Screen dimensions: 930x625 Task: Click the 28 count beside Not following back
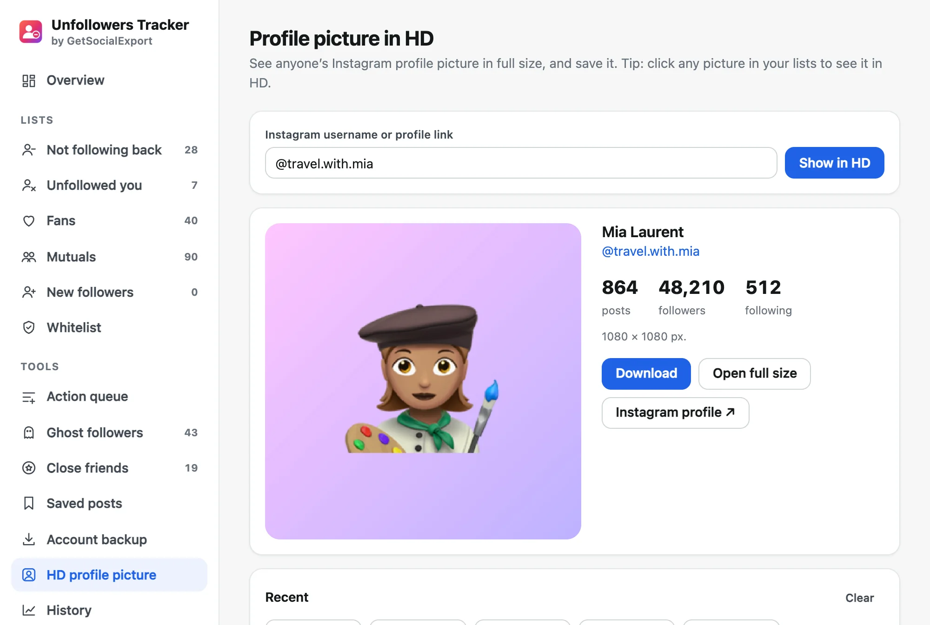191,150
